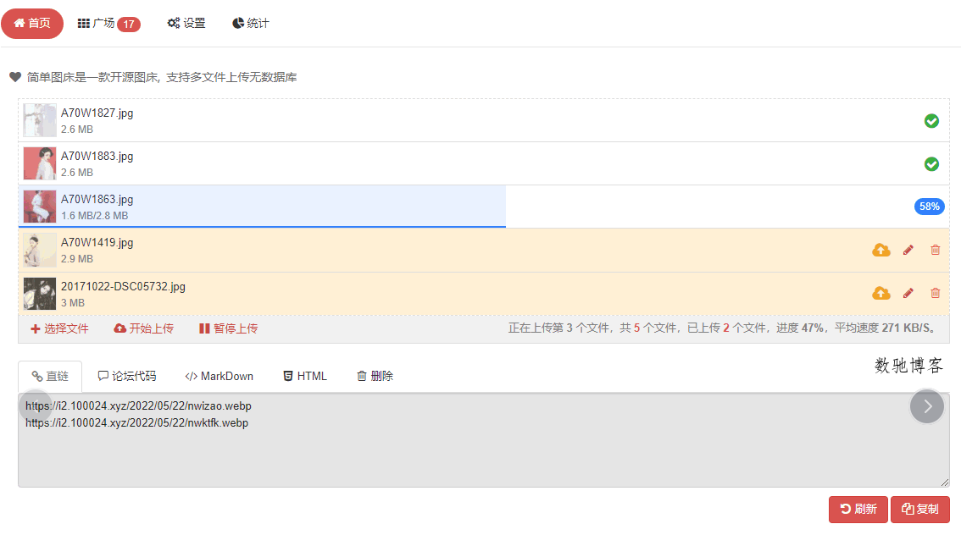Open the 统计 statistics menu
This screenshot has height=535, width=961.
tap(251, 23)
